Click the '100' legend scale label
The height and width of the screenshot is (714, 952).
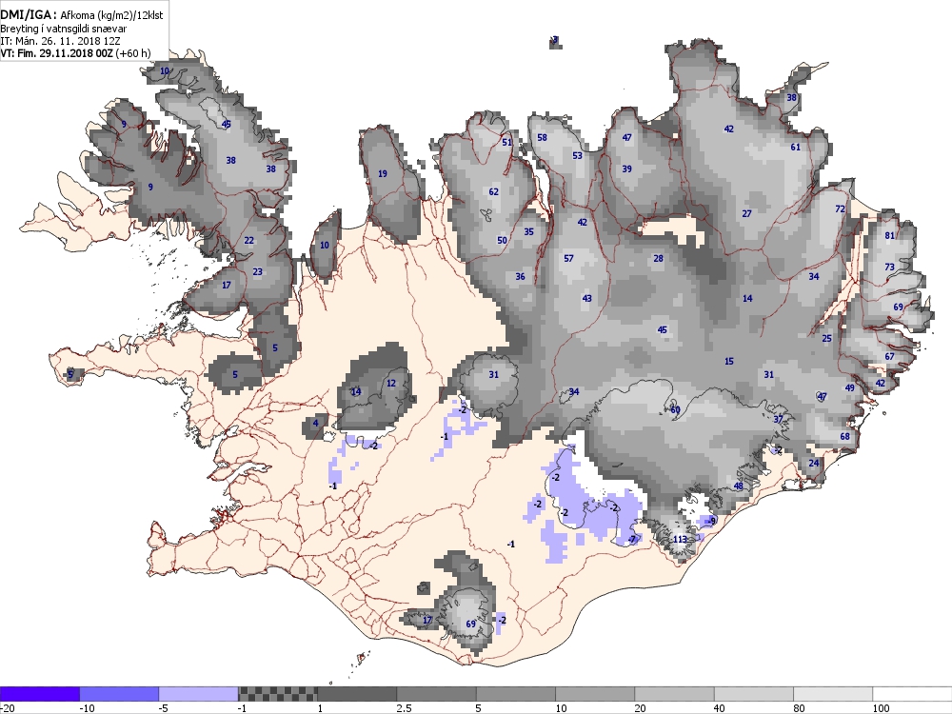tap(881, 708)
